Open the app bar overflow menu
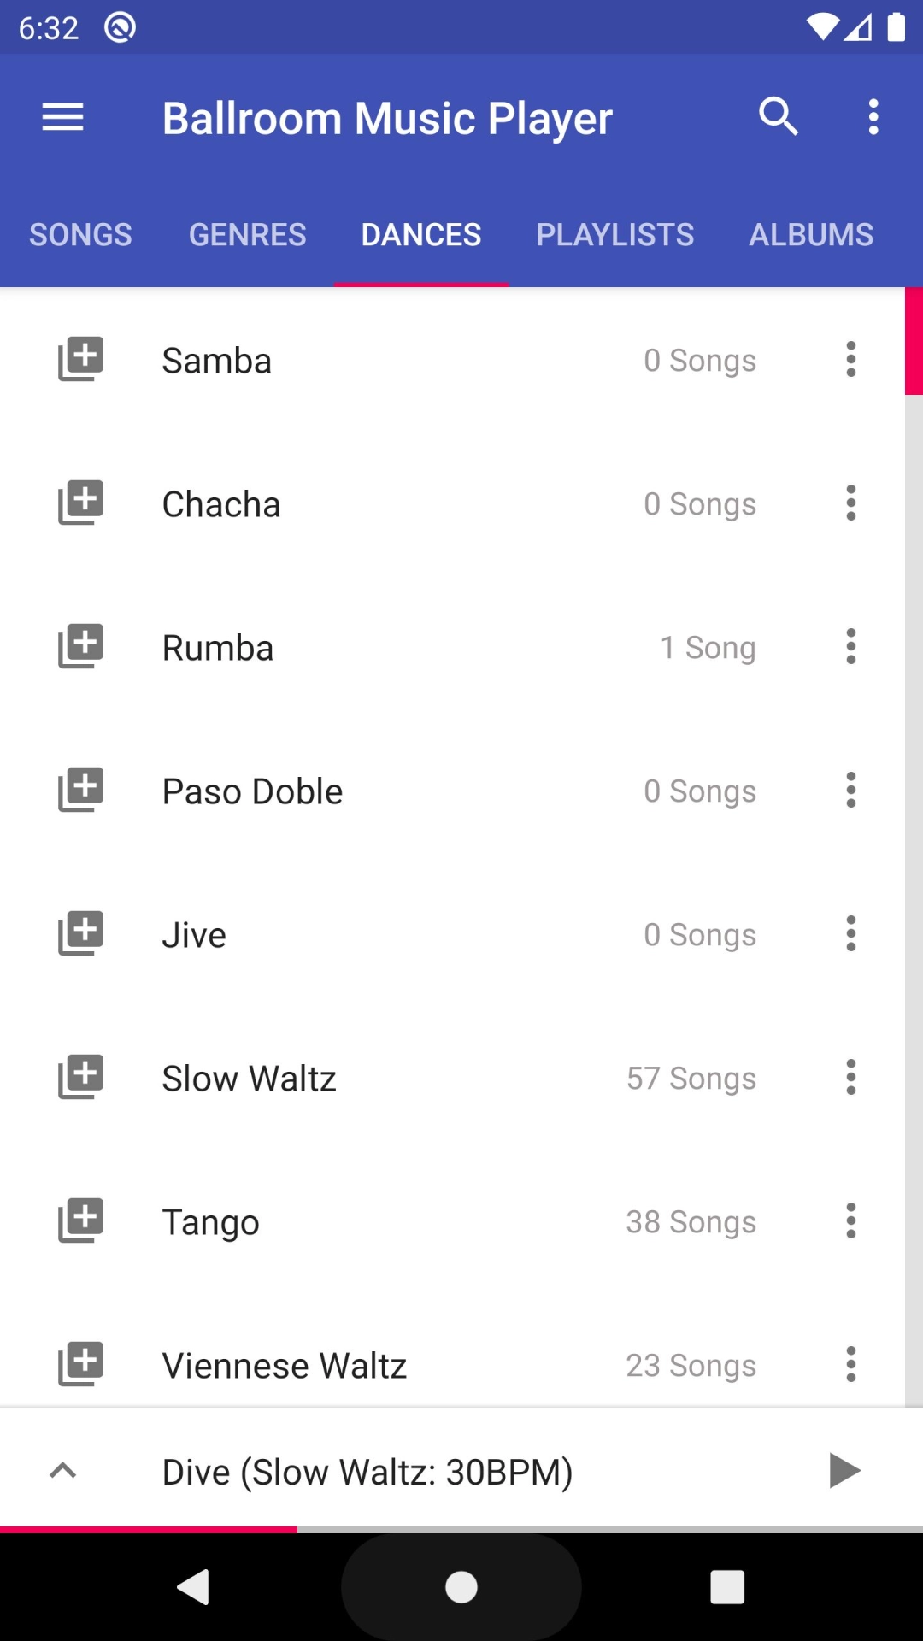This screenshot has height=1641, width=923. [873, 117]
